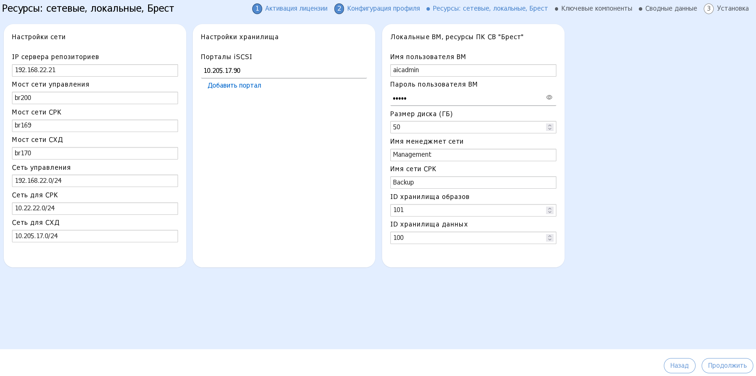Focus the Имя сети СРК field Backup
The width and height of the screenshot is (756, 376).
473,183
